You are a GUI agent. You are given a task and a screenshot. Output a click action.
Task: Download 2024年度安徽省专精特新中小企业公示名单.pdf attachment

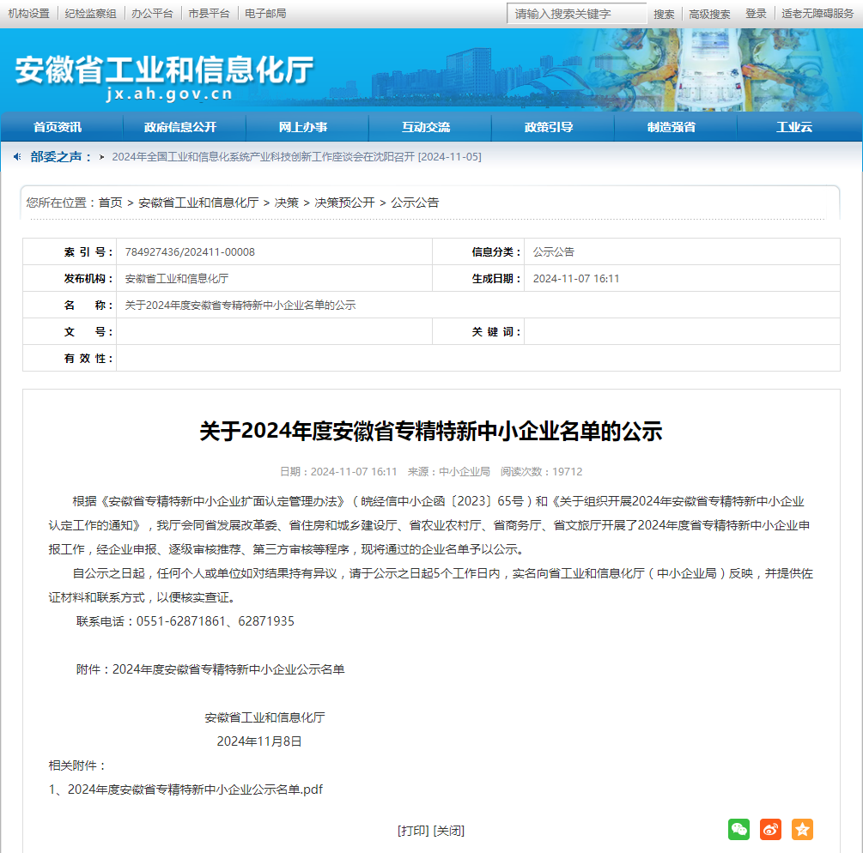(x=195, y=789)
